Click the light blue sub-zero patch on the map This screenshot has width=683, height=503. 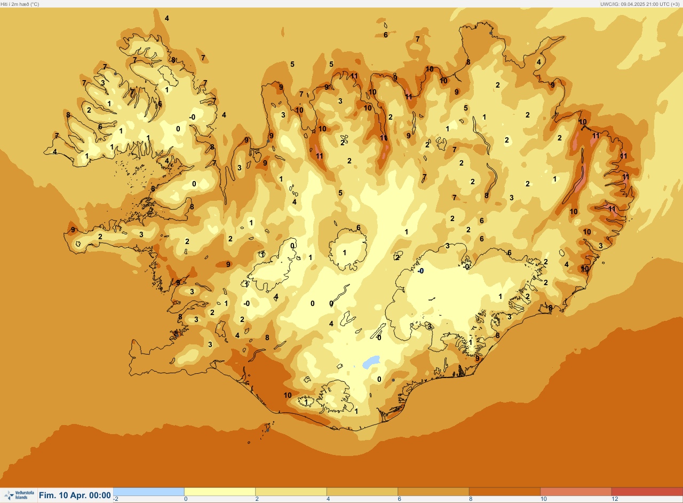point(371,362)
